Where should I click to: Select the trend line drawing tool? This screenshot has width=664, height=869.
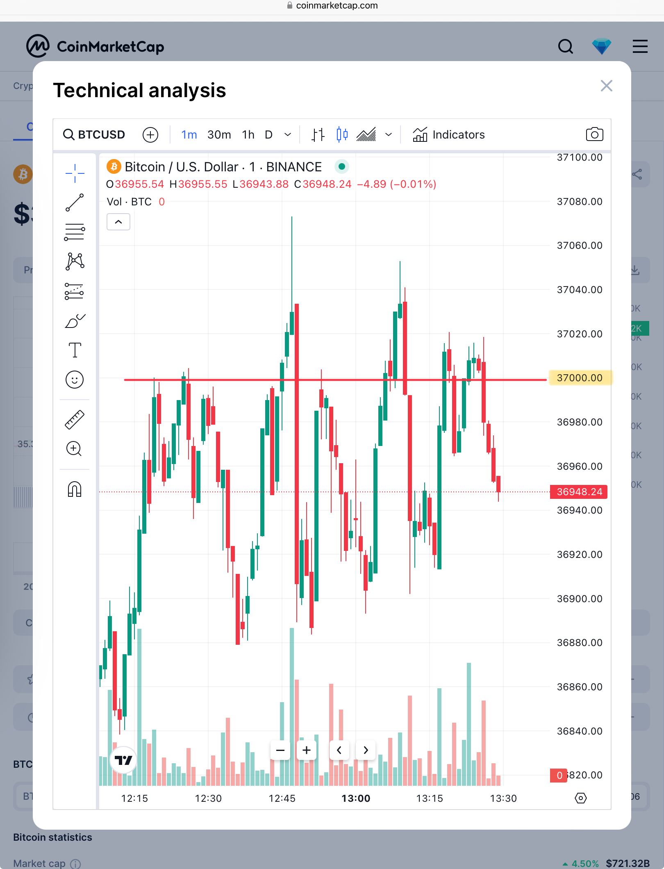click(x=75, y=203)
